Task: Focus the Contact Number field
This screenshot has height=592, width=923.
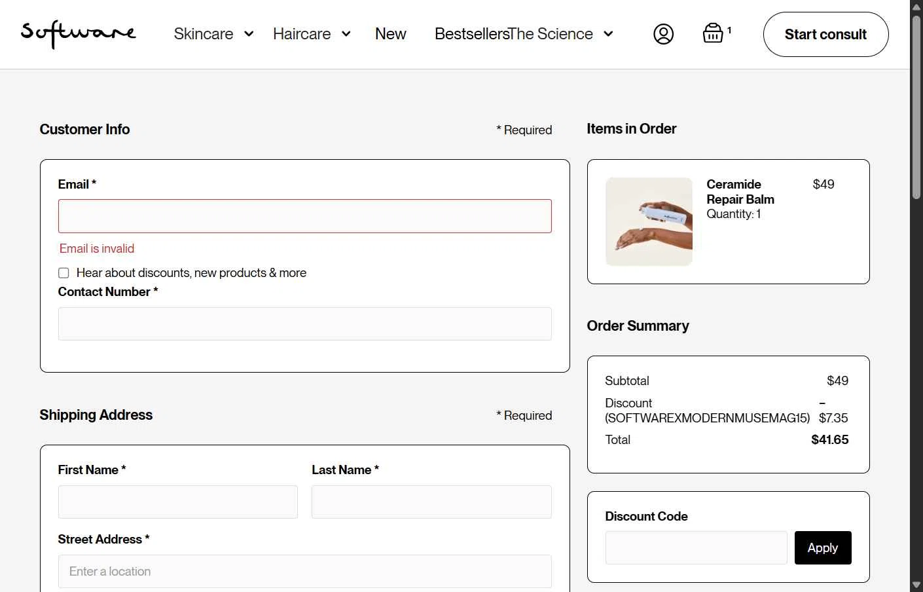Action: 305,324
